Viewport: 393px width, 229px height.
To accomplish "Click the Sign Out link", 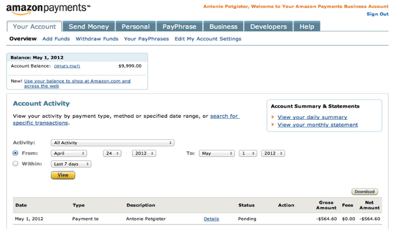I will [x=378, y=14].
